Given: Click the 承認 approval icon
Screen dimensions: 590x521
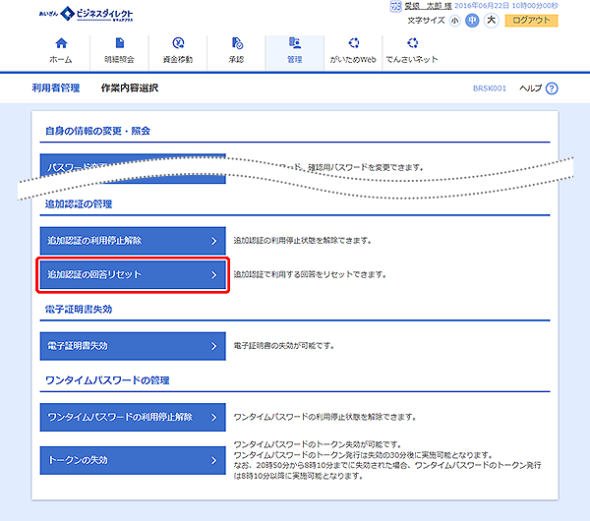Looking at the screenshot, I should click(237, 43).
